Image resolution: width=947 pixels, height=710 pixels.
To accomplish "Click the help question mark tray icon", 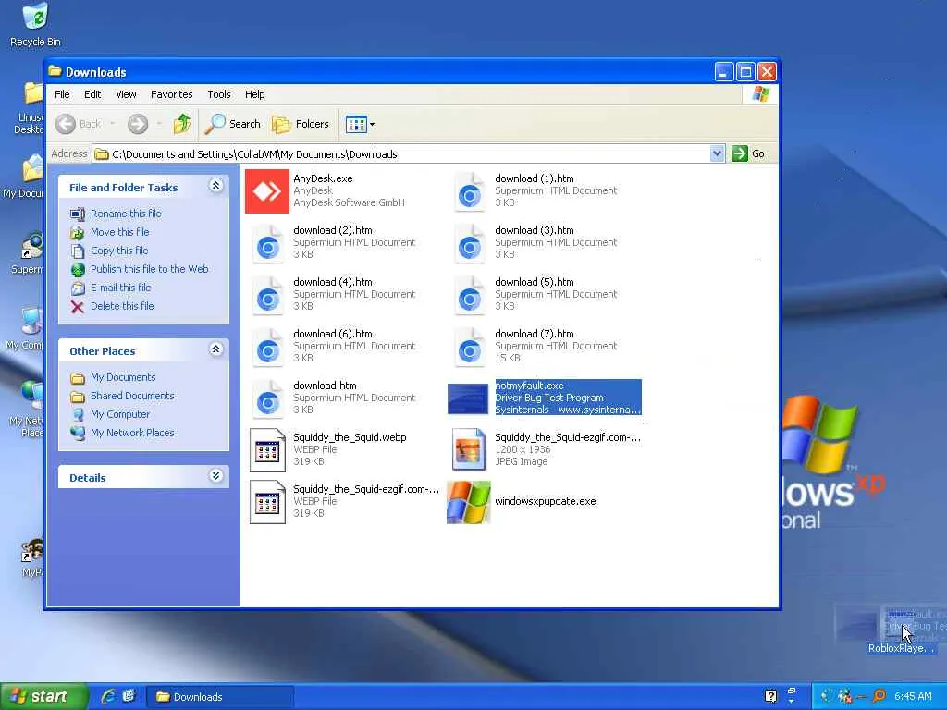I will [770, 696].
